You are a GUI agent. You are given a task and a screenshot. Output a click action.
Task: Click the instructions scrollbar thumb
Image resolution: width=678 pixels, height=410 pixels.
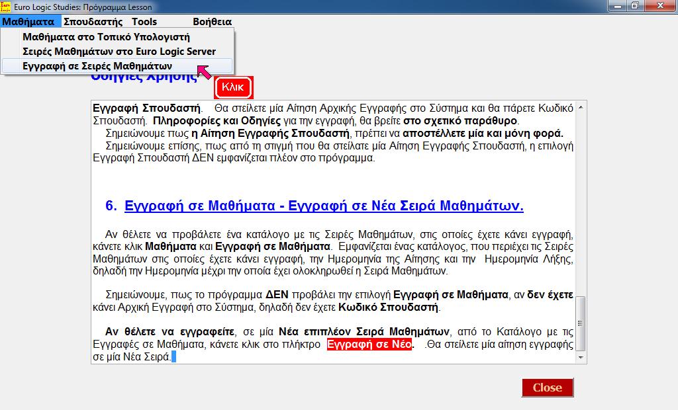pos(581,323)
